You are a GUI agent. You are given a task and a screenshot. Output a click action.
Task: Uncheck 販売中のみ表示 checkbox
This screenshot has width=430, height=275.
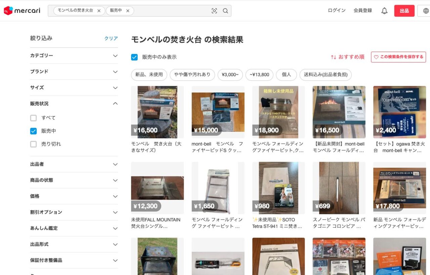[x=134, y=57]
